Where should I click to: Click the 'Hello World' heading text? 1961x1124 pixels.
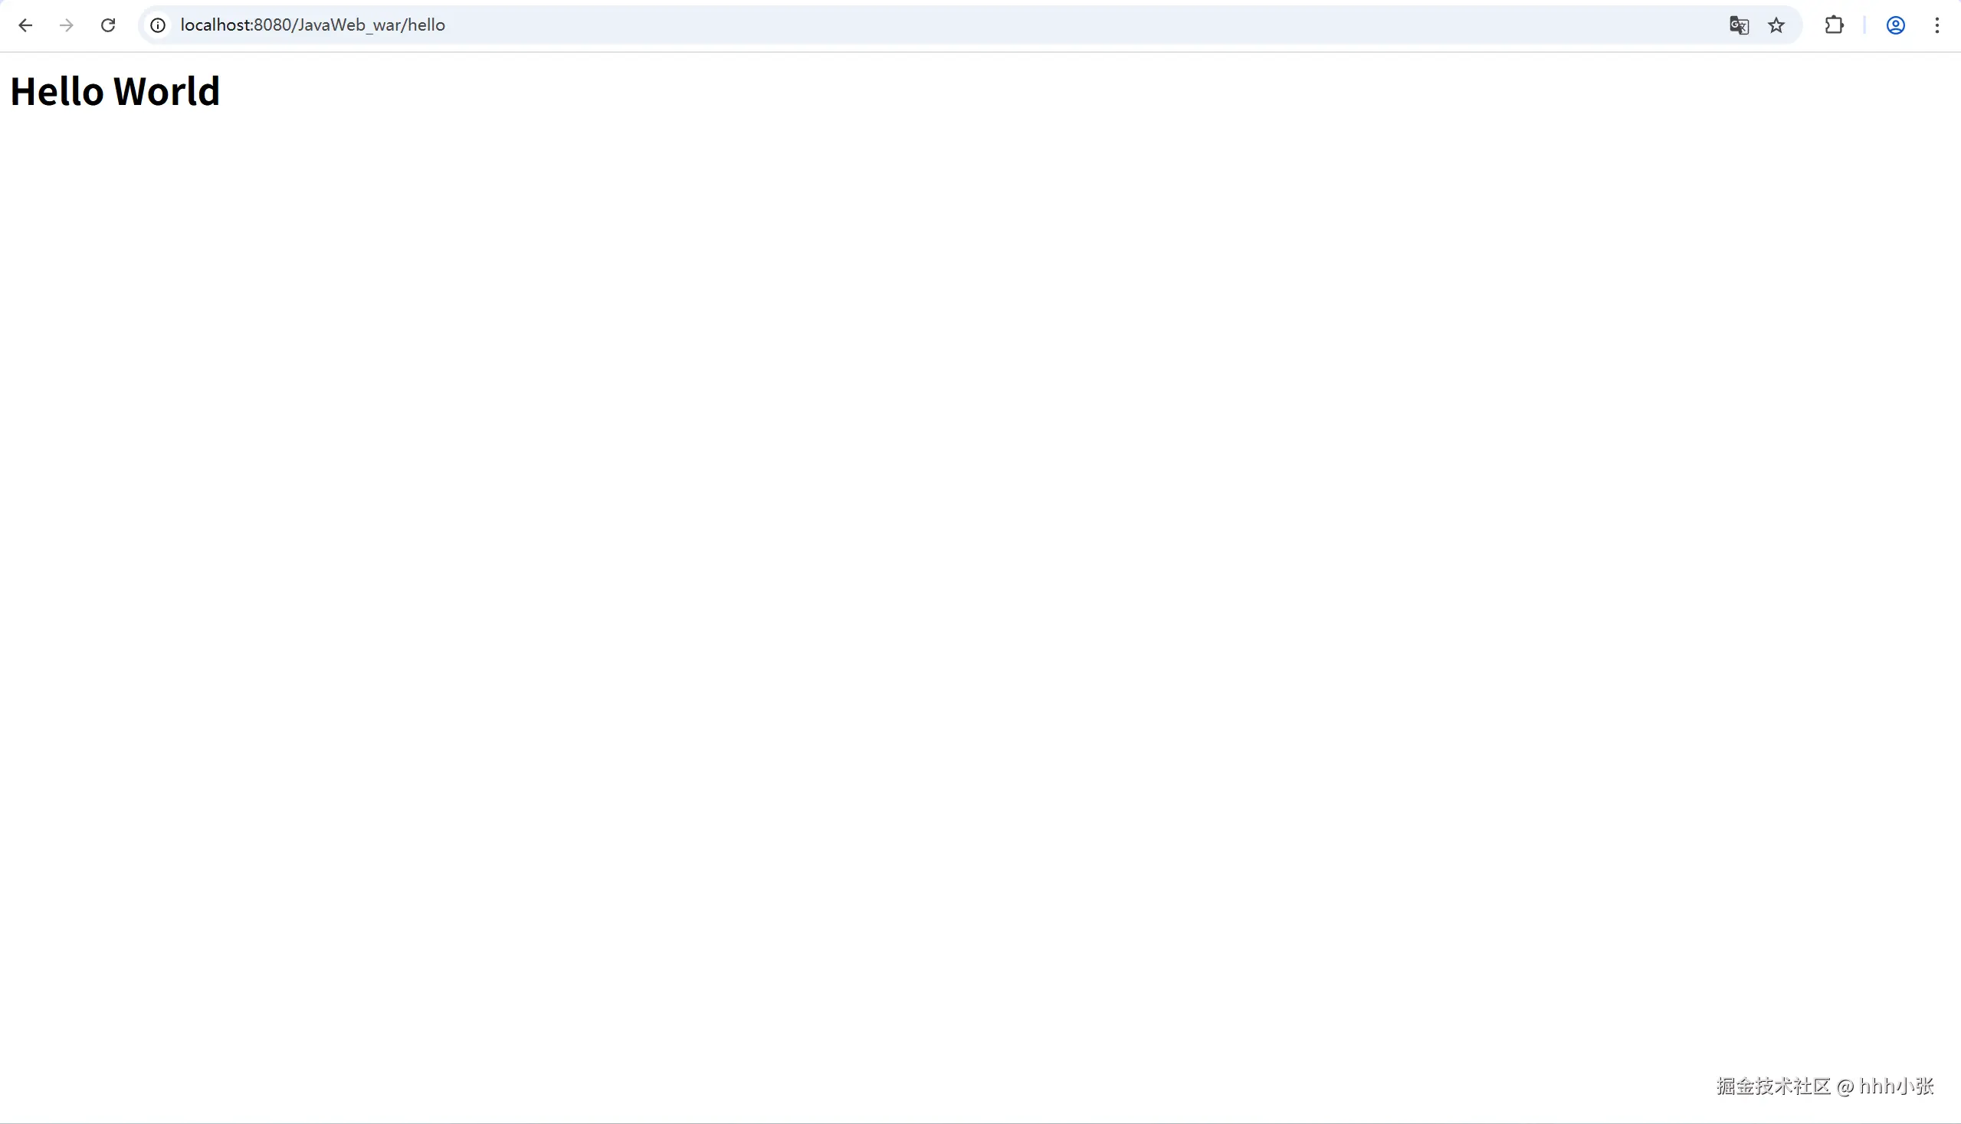(x=115, y=91)
